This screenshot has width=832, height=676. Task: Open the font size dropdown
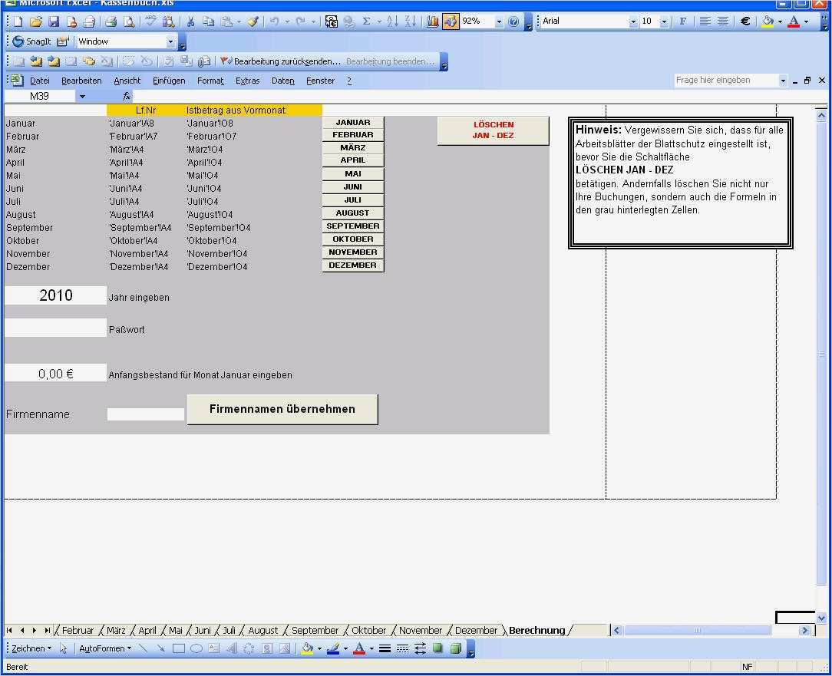coord(662,21)
